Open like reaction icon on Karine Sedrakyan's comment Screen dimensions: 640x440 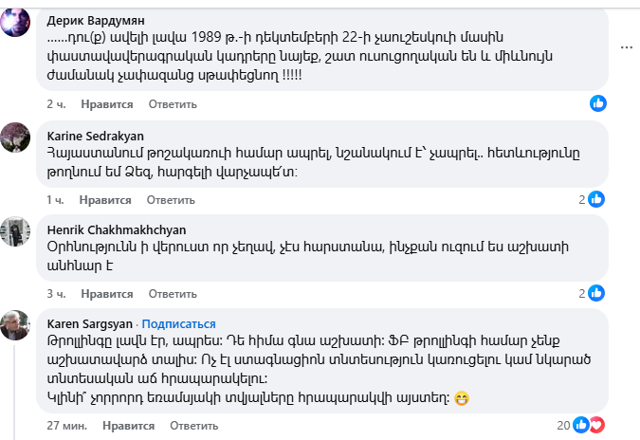pos(596,199)
